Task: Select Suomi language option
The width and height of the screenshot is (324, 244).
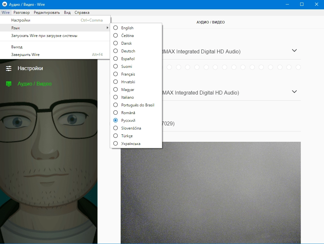Action: pyautogui.click(x=136, y=66)
